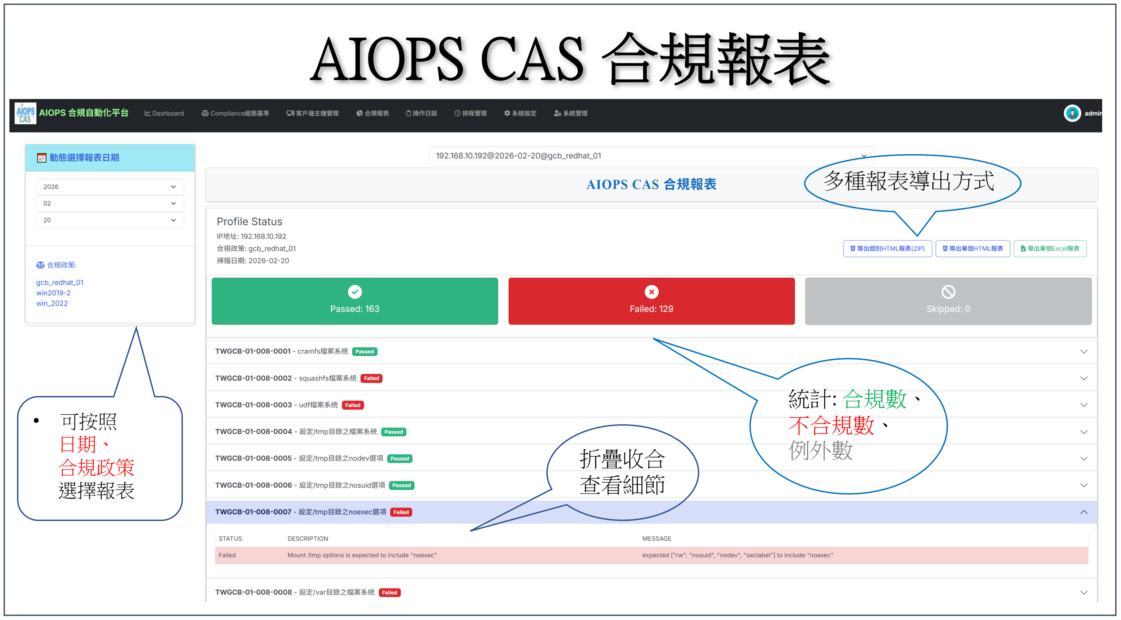Open the year 2026 dropdown

pos(110,187)
